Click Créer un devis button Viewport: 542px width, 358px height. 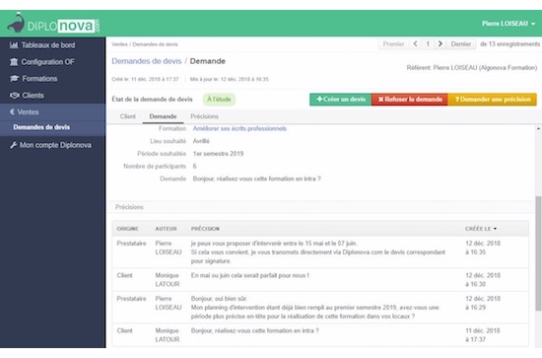coord(341,100)
